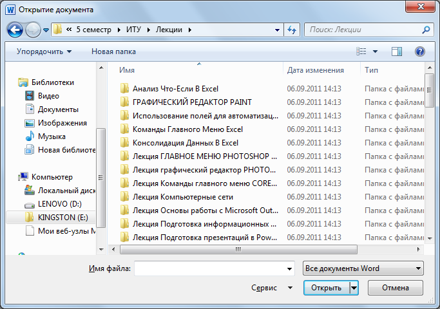
Task: Select 'Лекция Основы работы с Microsoft Out' folder
Action: click(206, 210)
